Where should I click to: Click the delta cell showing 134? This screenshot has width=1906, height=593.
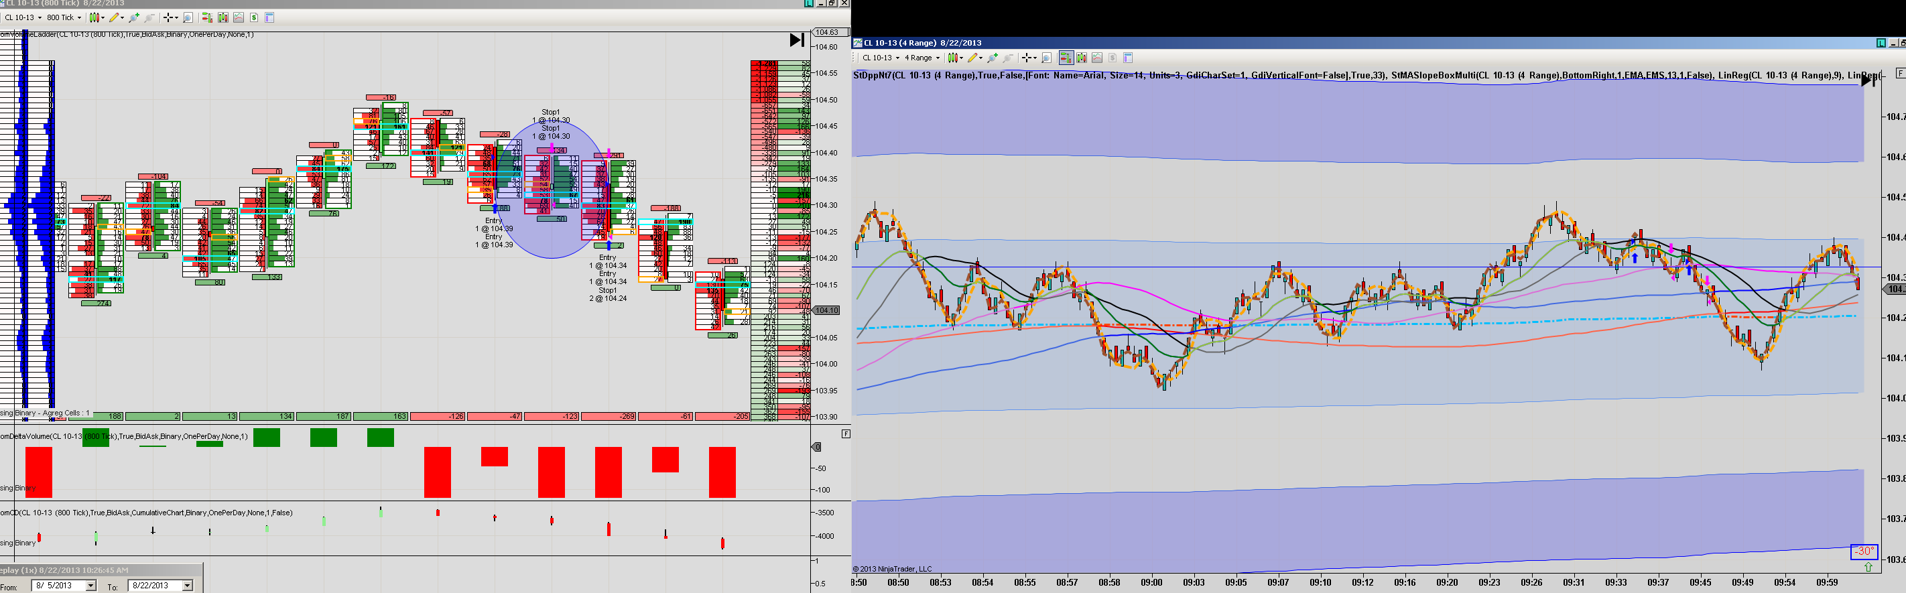pyautogui.click(x=267, y=416)
